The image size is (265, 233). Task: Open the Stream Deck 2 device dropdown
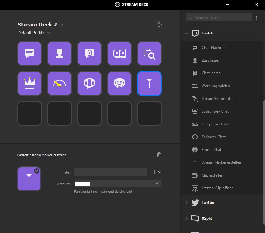62,25
